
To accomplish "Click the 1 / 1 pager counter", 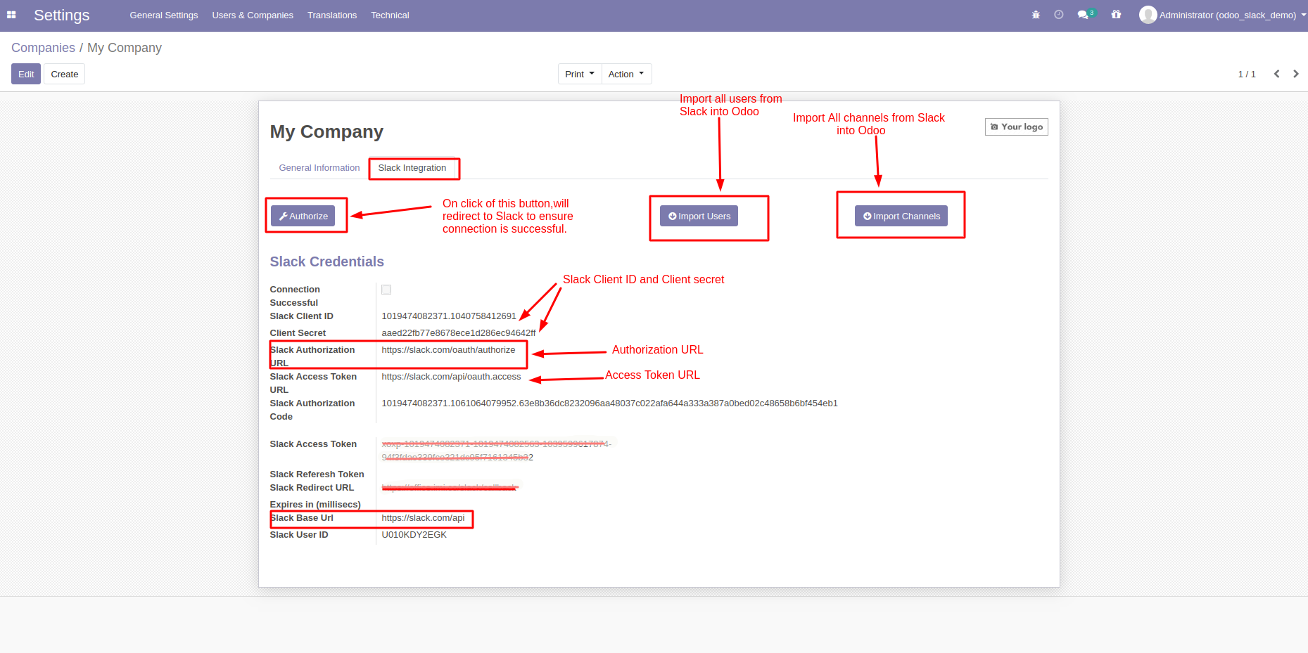I will tap(1247, 74).
